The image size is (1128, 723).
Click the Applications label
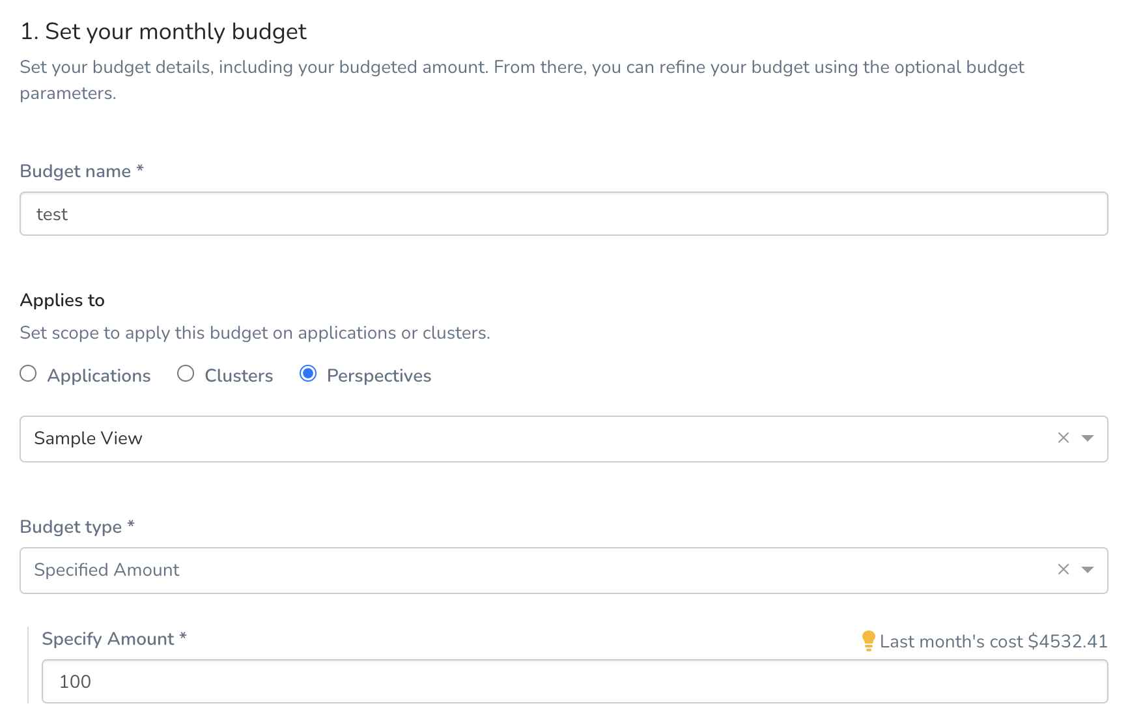[99, 376]
